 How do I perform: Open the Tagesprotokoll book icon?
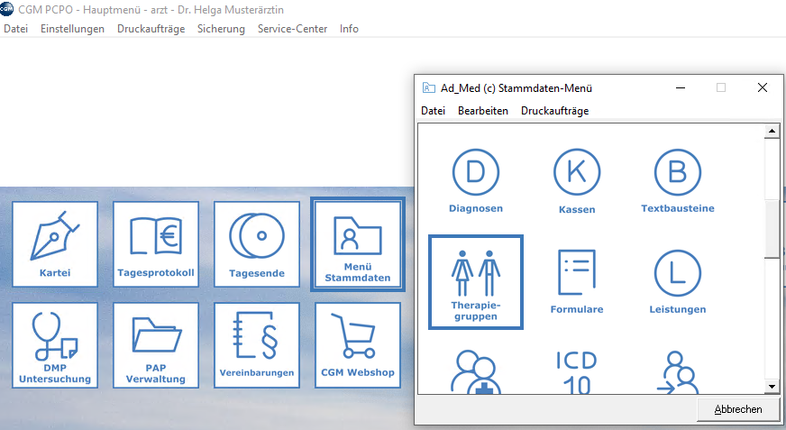click(x=156, y=243)
